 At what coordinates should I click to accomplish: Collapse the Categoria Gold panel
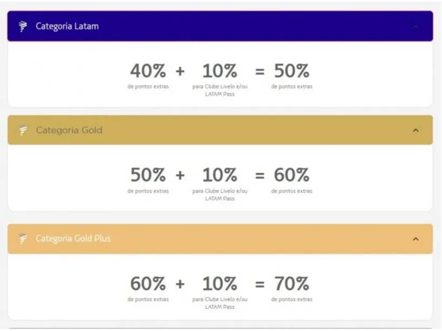point(416,129)
